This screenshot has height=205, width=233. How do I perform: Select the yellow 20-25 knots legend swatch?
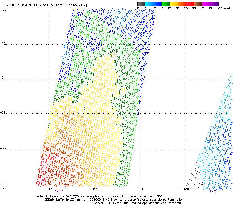click(x=174, y=4)
